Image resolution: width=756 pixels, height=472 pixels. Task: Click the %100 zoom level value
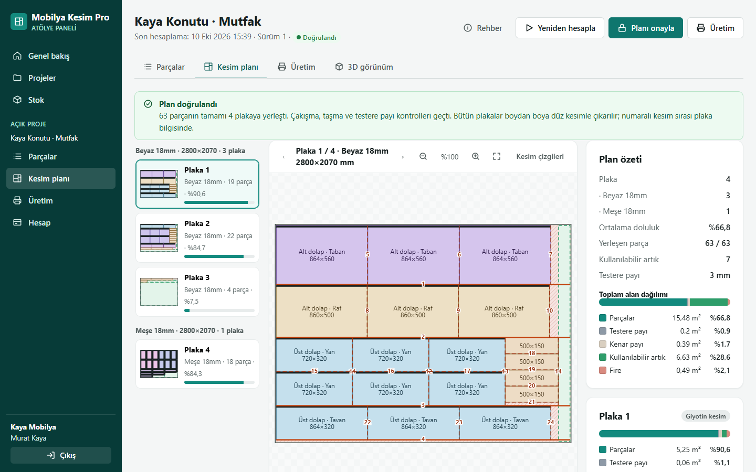click(449, 157)
